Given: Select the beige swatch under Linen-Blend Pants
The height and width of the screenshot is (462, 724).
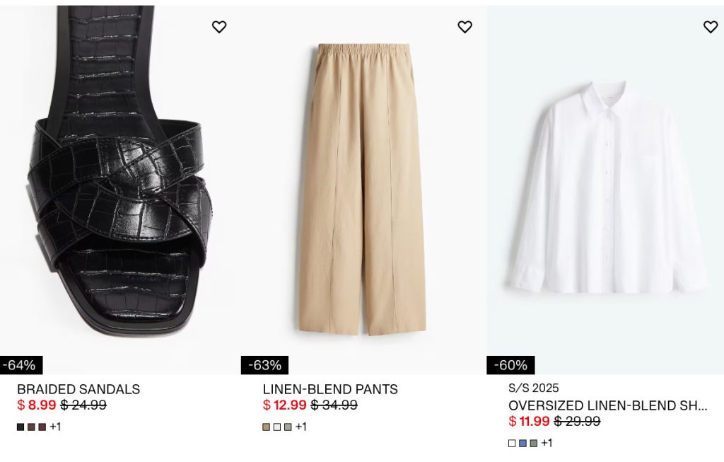Looking at the screenshot, I should [x=267, y=427].
